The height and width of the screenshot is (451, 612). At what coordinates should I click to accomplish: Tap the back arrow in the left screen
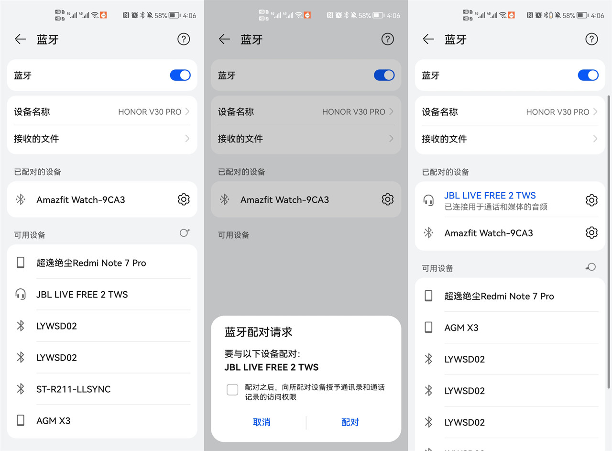[x=20, y=39]
